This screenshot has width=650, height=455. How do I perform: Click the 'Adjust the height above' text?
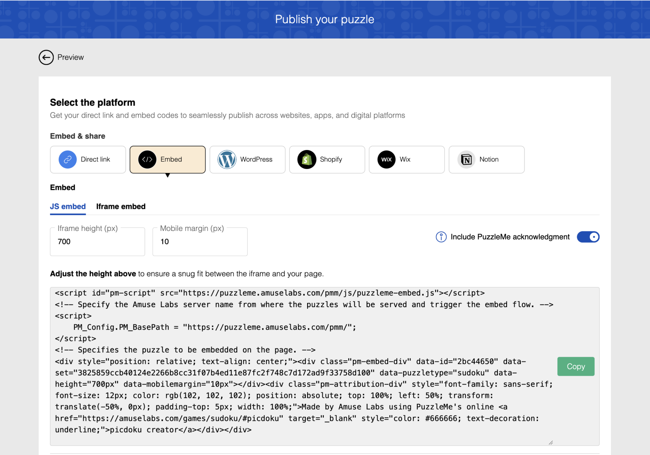click(x=93, y=274)
